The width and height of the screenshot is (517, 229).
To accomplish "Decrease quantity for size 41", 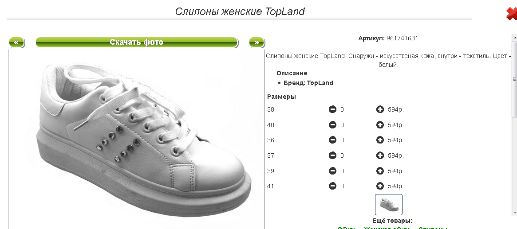I will [x=332, y=186].
